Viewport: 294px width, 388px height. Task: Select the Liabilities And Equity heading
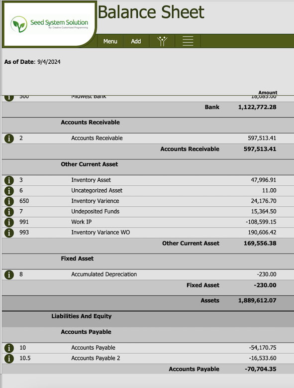click(82, 316)
